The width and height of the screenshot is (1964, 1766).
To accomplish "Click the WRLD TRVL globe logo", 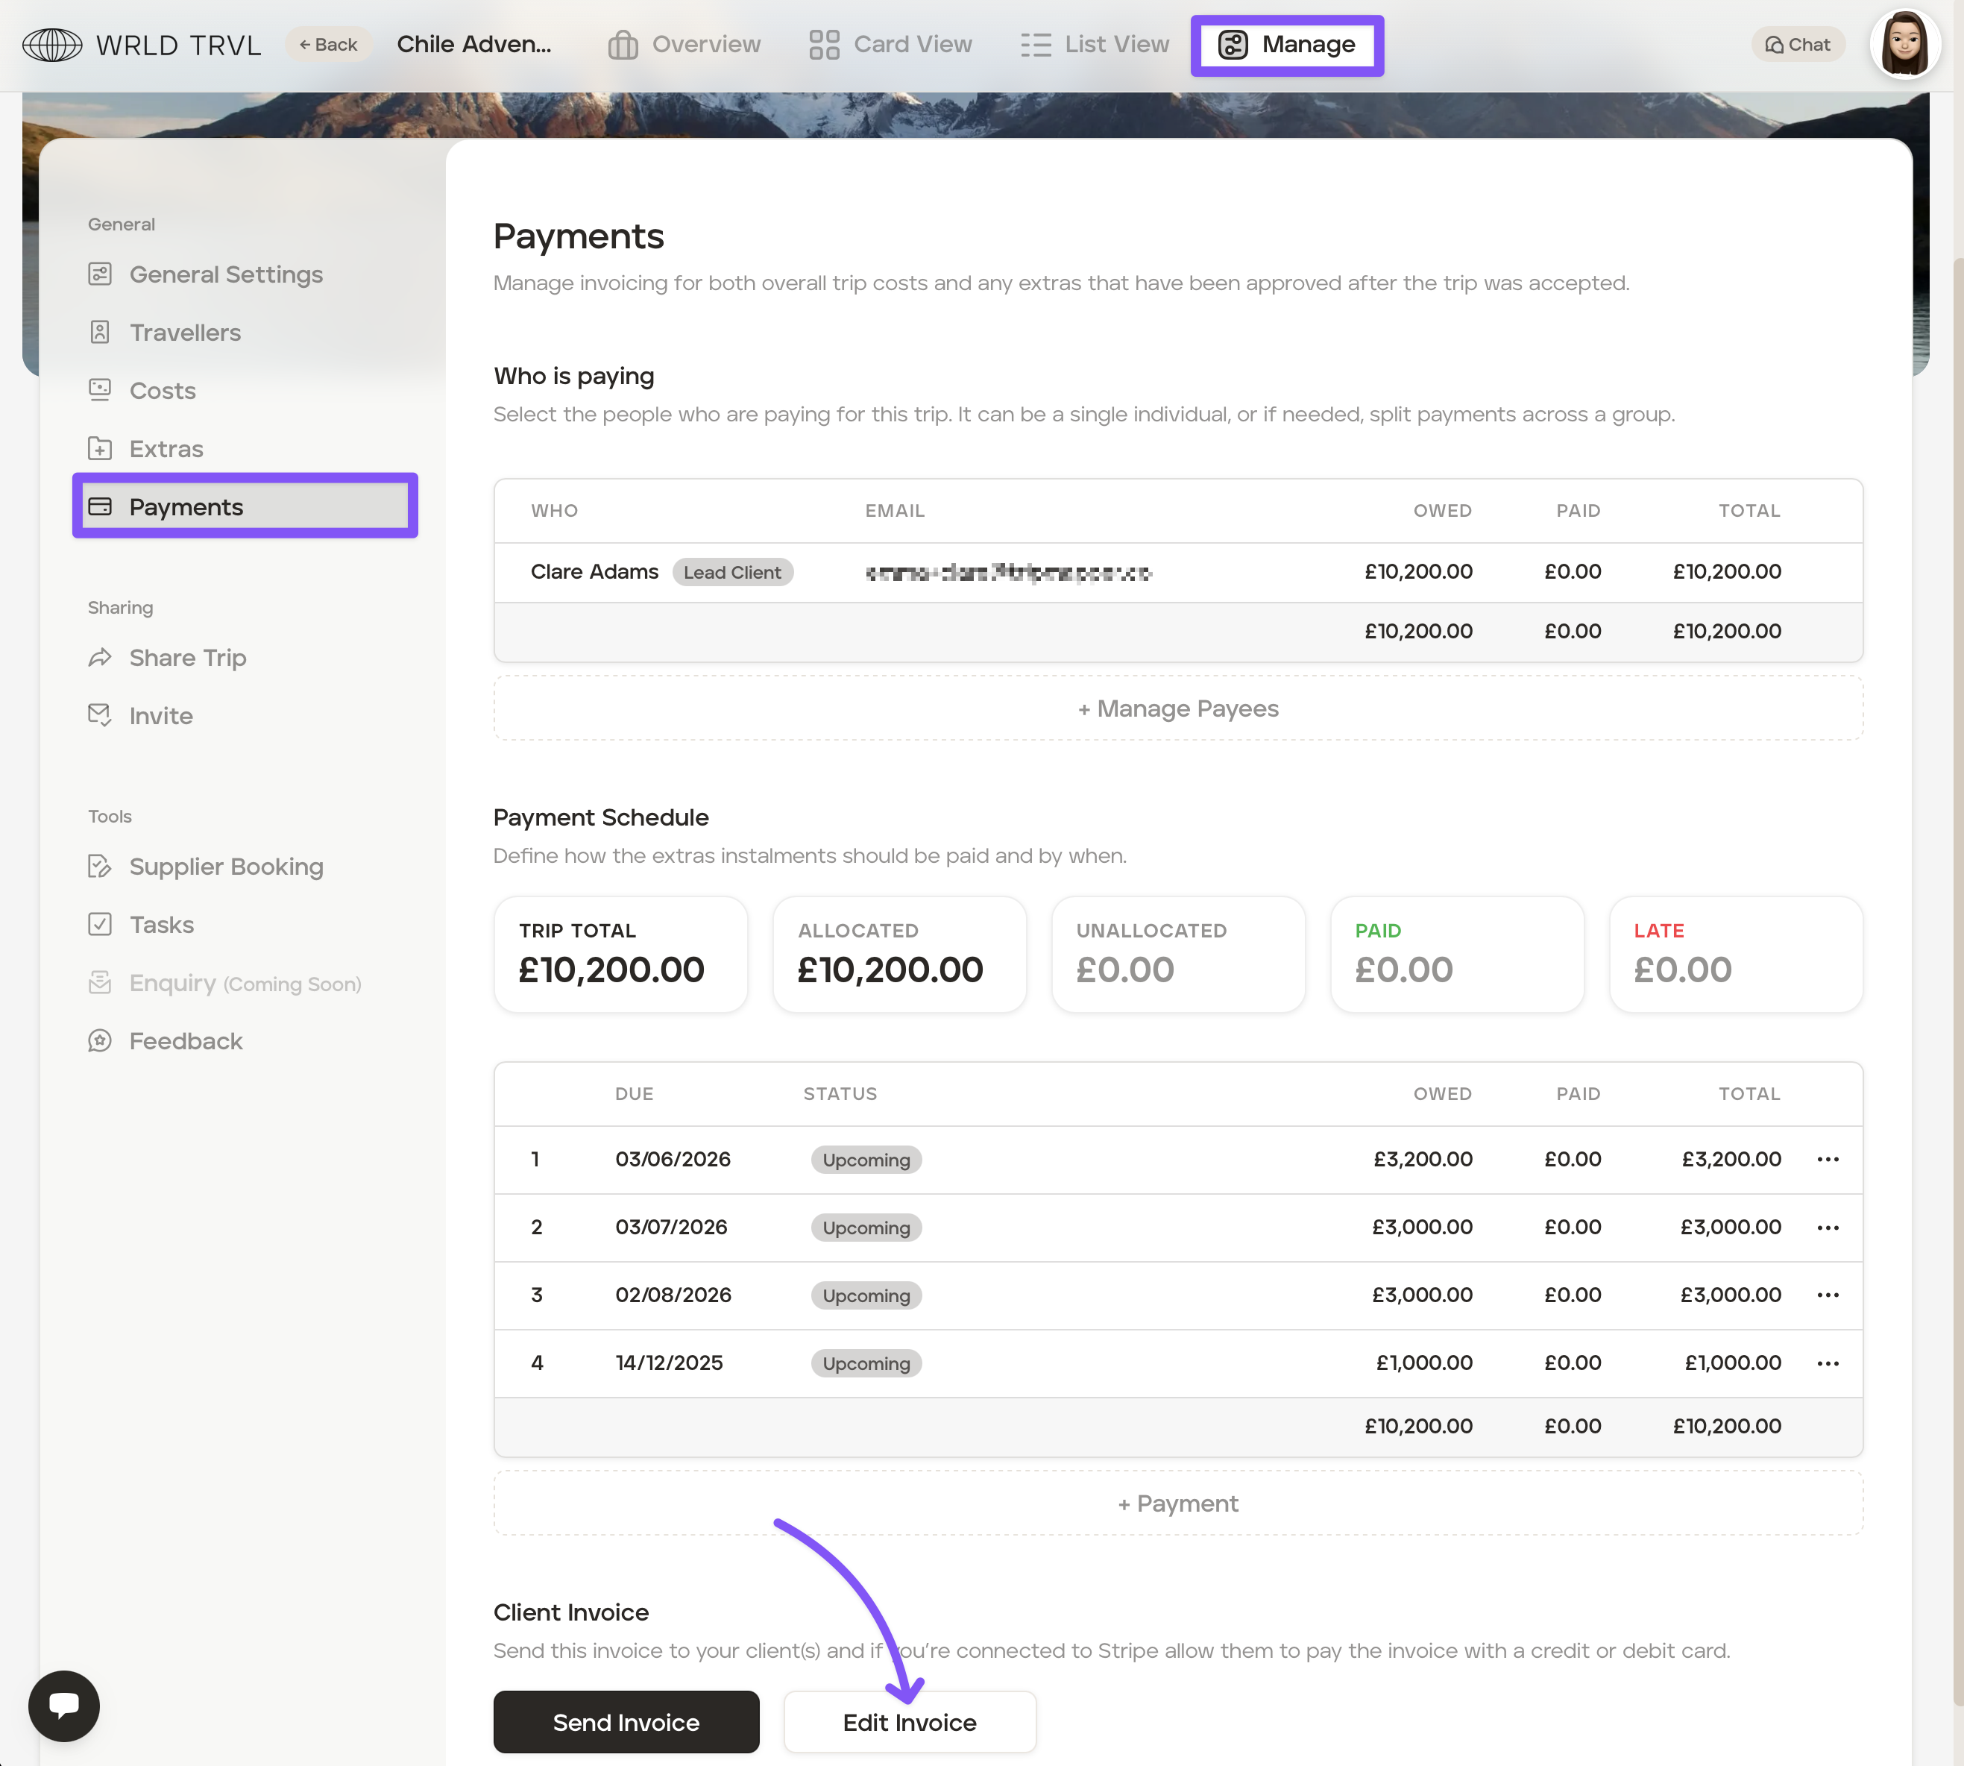I will 52,45.
